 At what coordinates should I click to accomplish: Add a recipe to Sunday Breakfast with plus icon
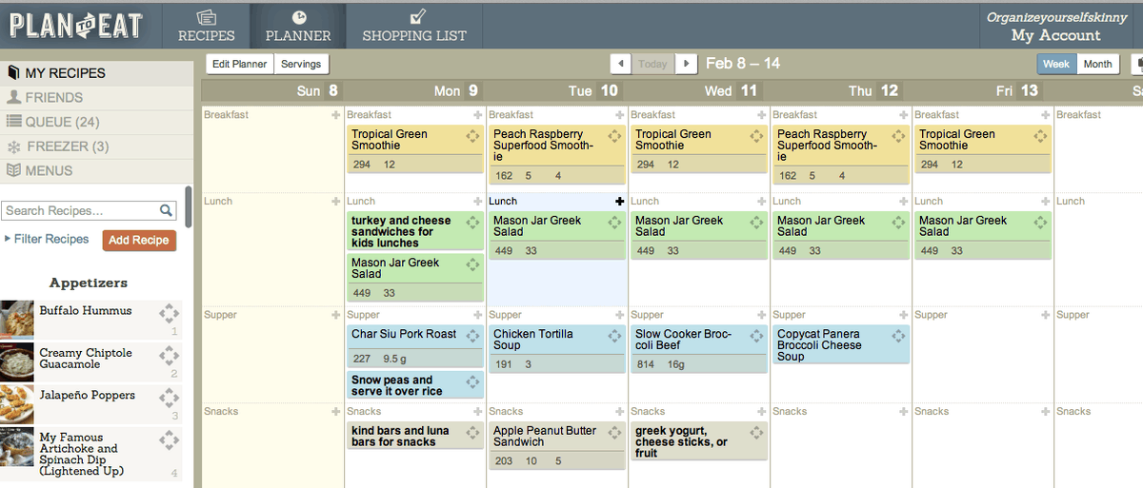(x=335, y=115)
